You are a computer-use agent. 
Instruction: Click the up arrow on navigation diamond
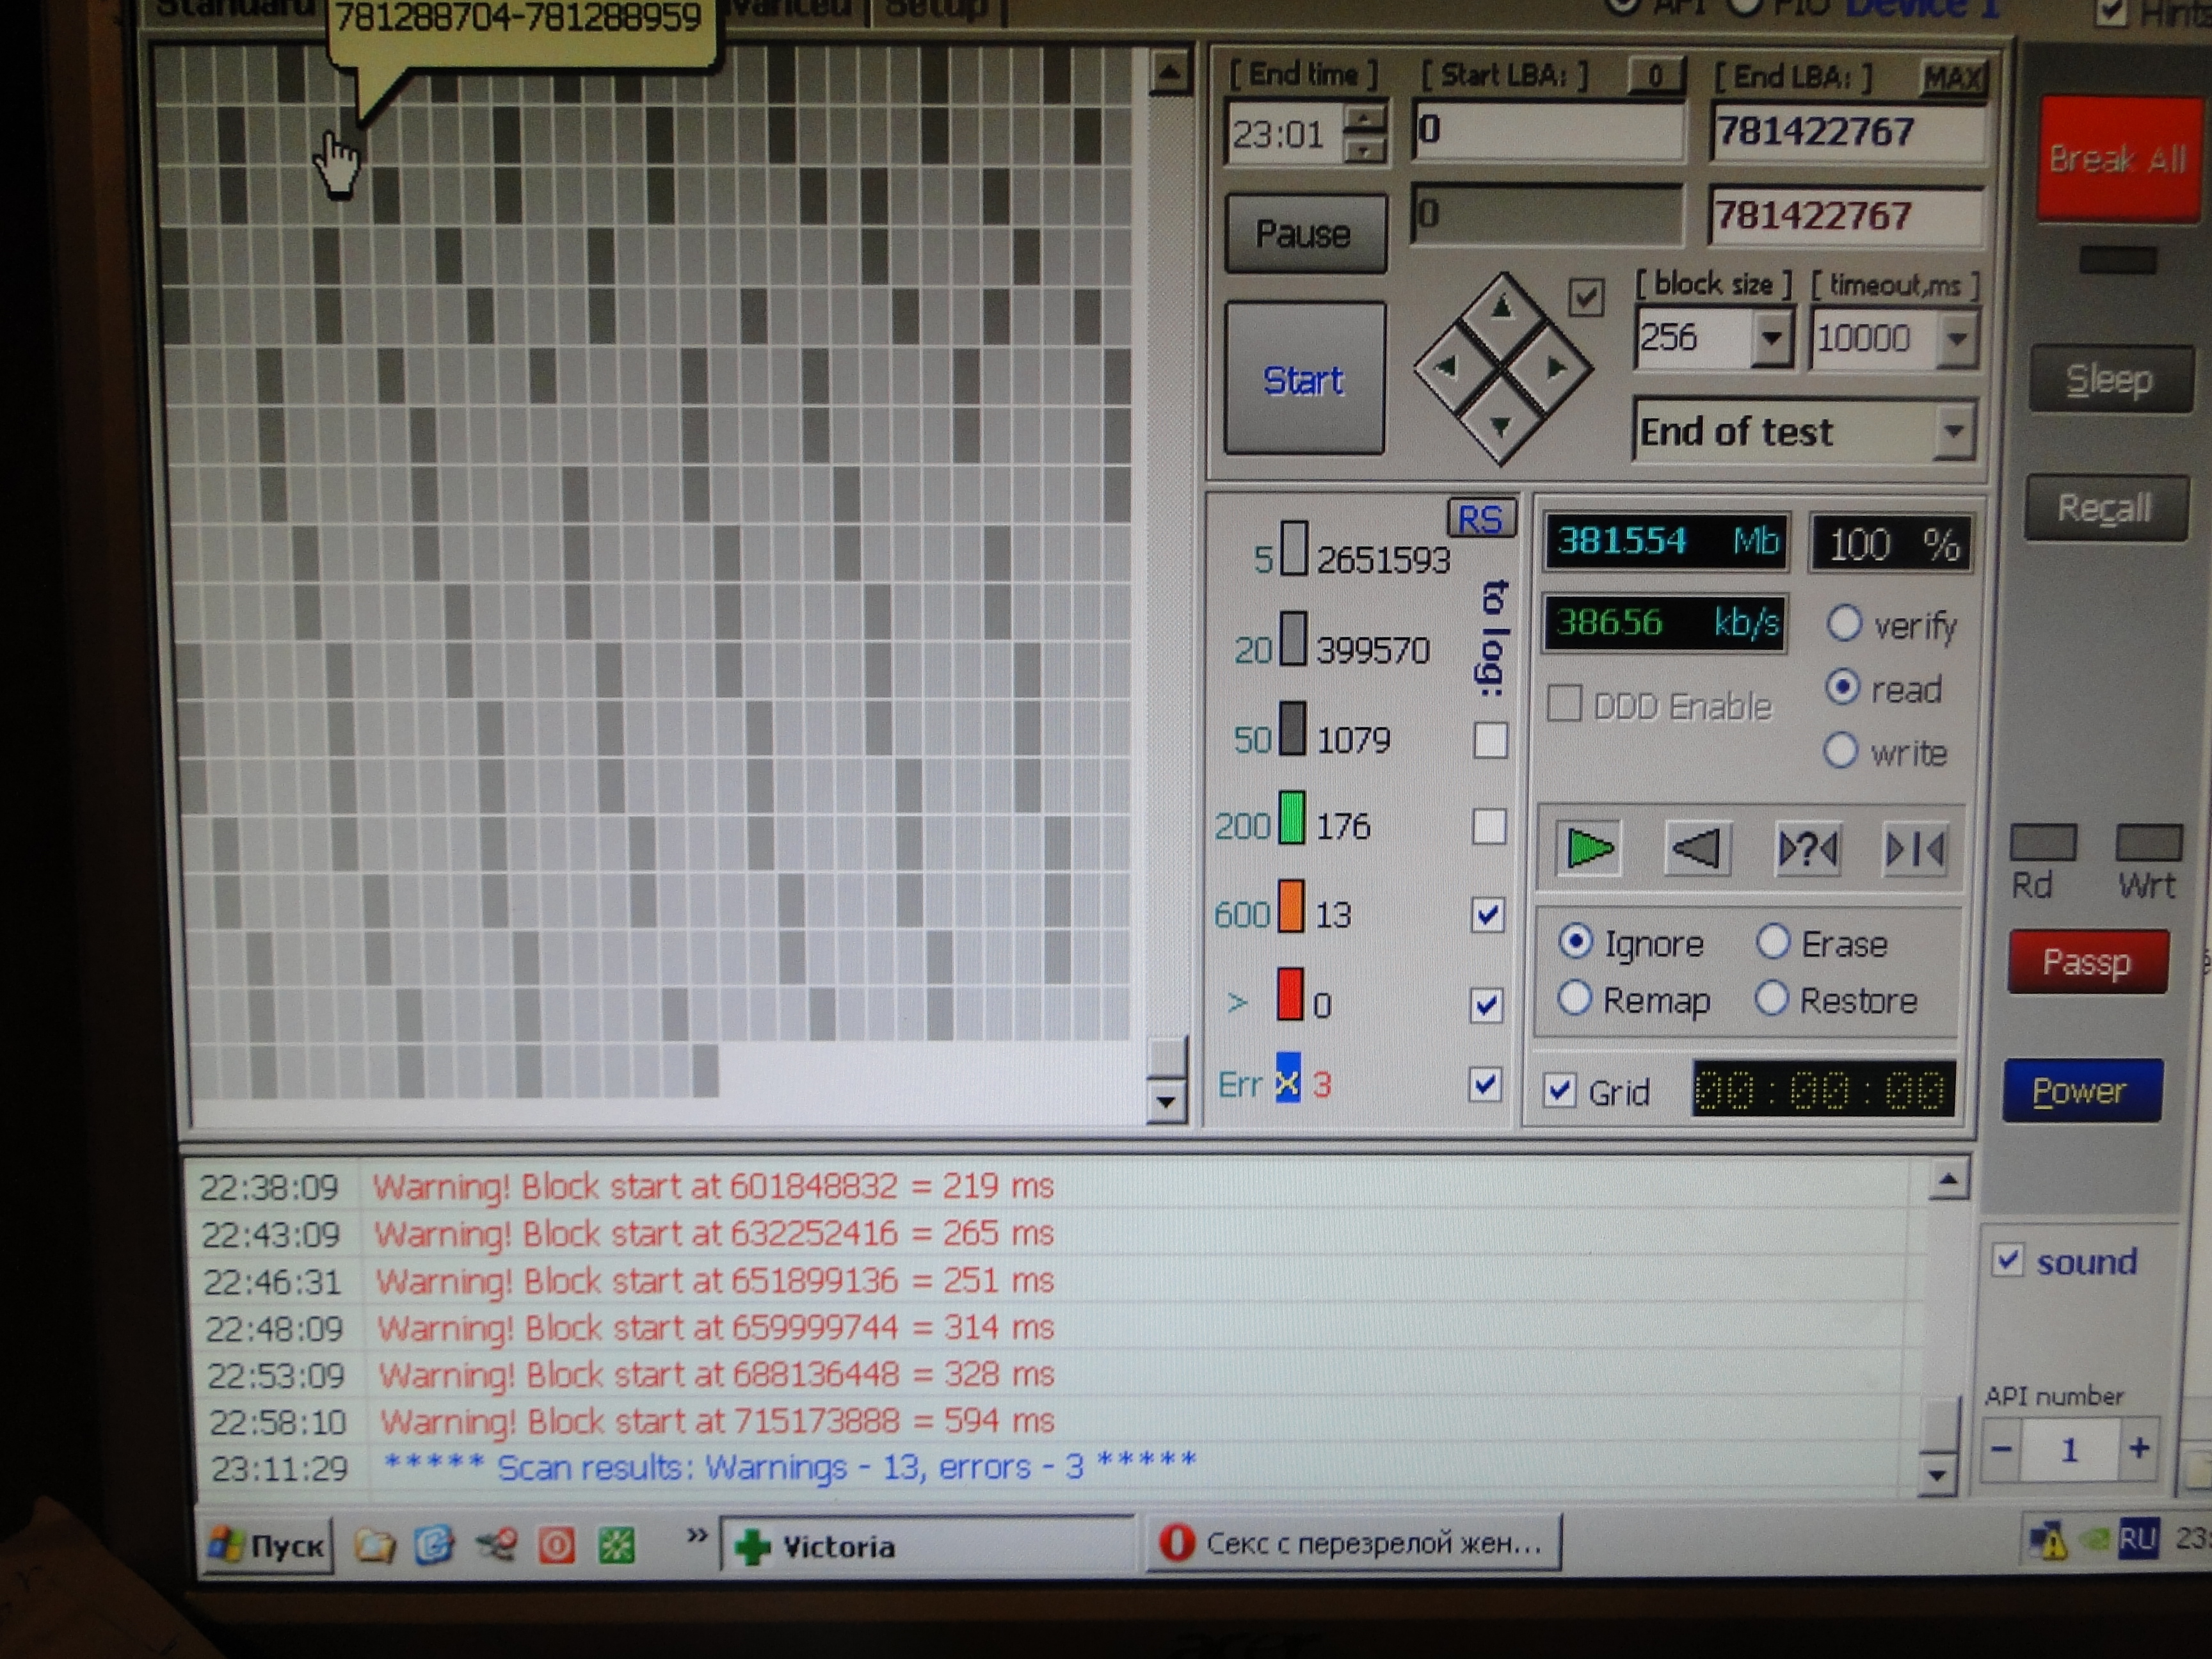tap(1501, 310)
